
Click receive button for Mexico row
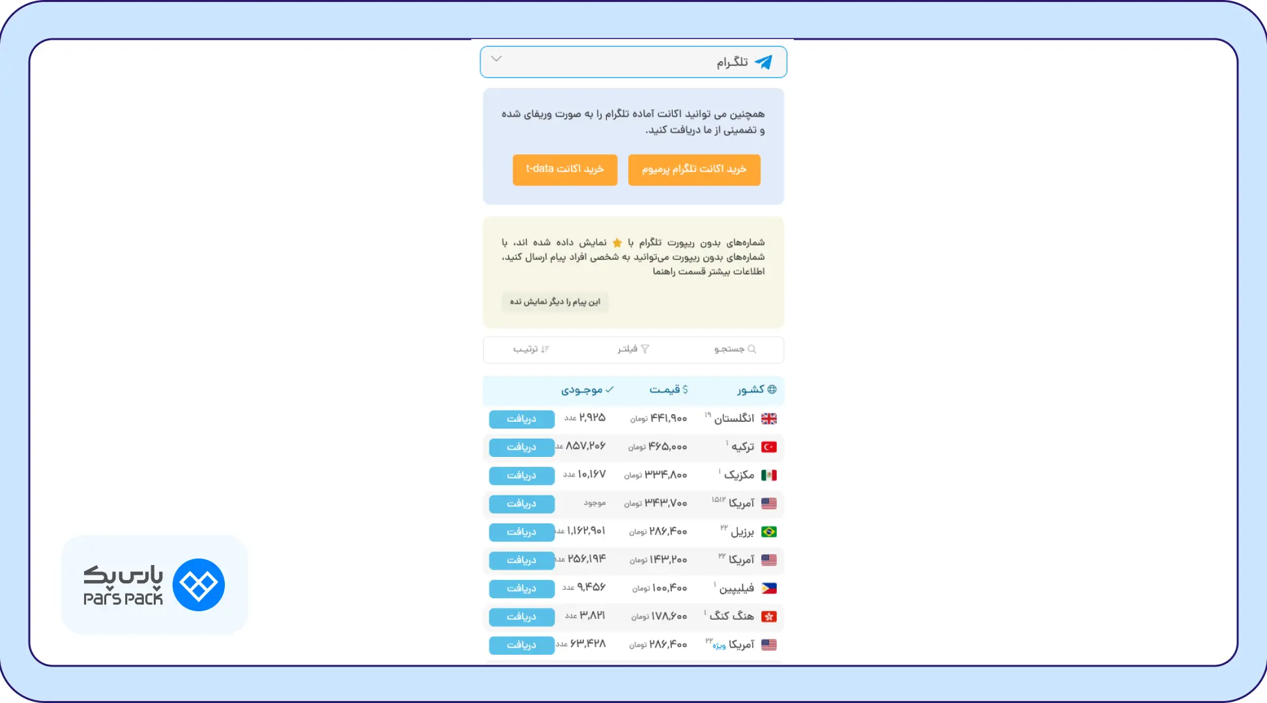coord(522,475)
